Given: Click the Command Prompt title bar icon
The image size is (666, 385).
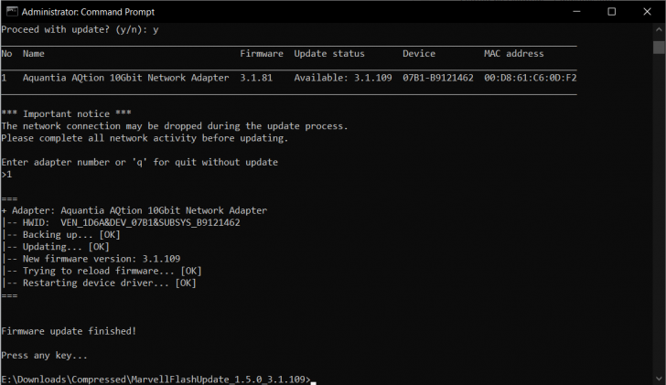Looking at the screenshot, I should click(x=12, y=12).
